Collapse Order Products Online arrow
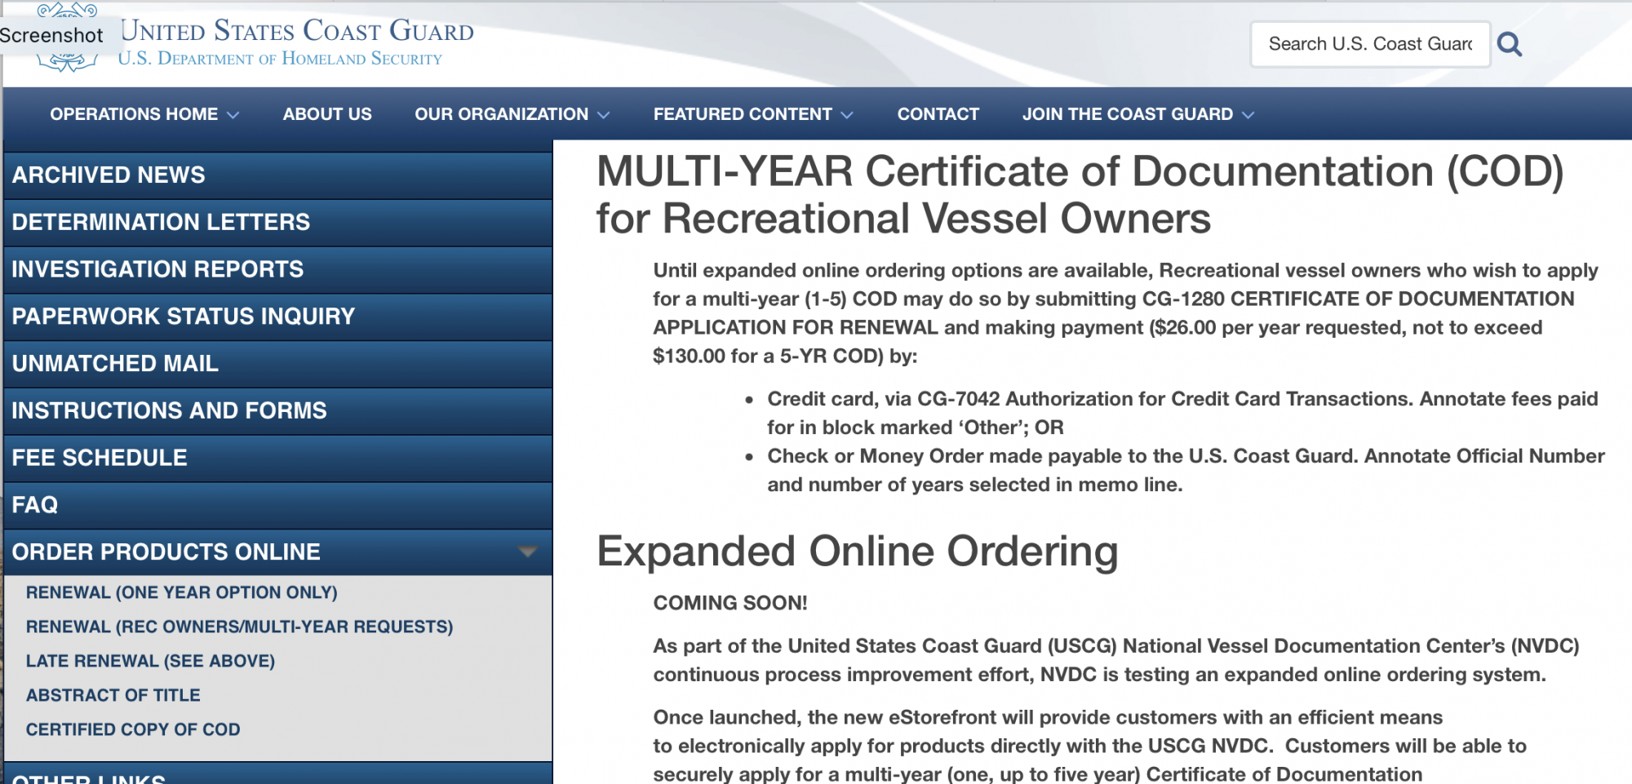Screen dimensions: 1632x784 coord(528,552)
